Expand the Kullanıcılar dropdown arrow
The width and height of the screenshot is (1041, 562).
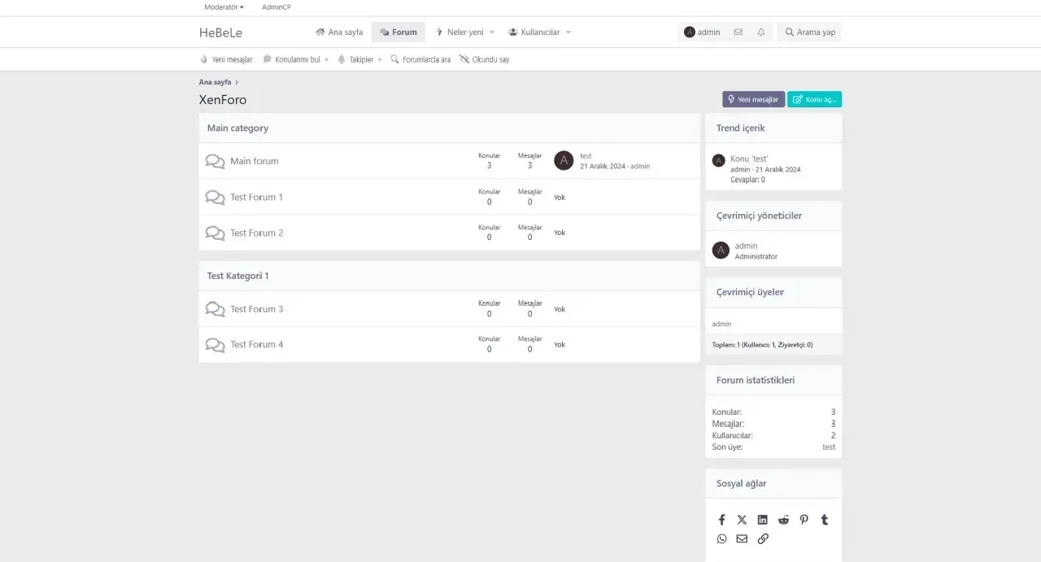pyautogui.click(x=568, y=33)
